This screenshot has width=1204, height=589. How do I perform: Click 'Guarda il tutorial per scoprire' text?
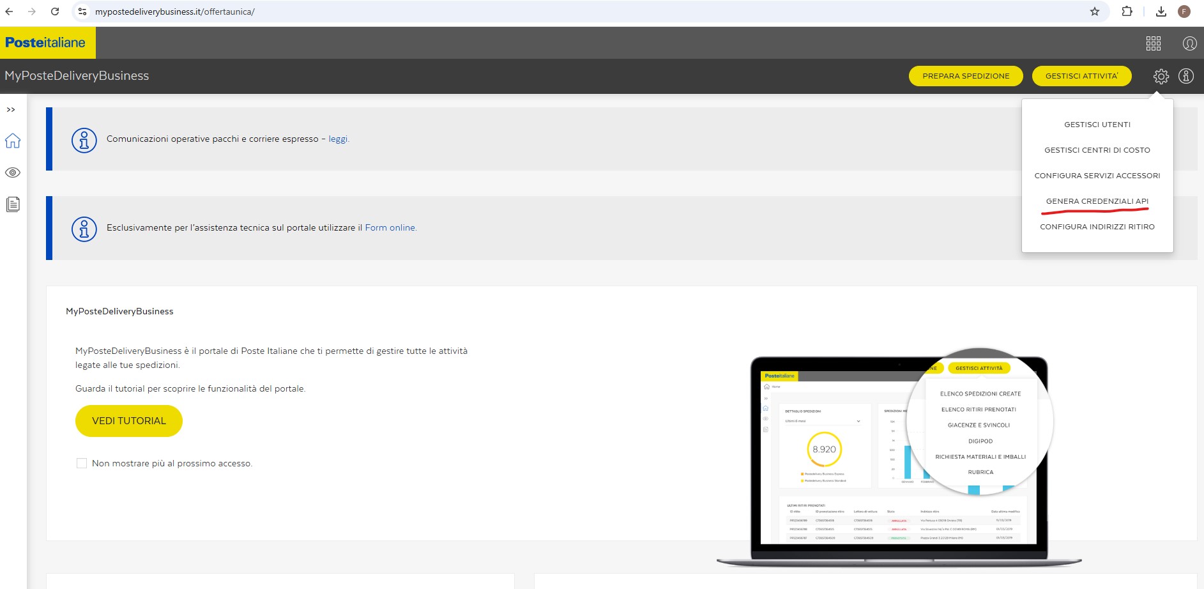(x=190, y=388)
